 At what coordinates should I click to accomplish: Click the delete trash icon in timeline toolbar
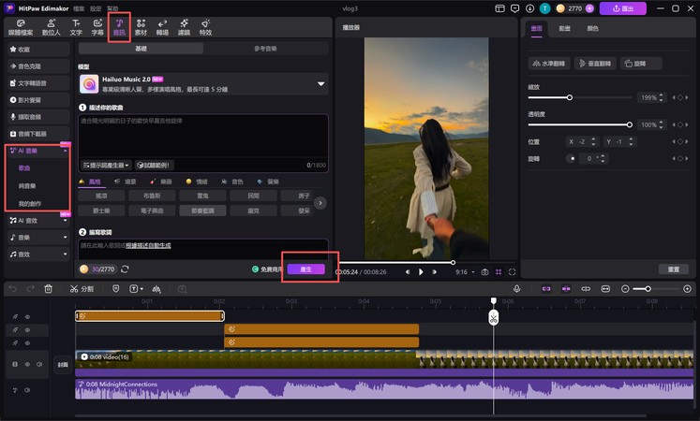click(x=49, y=289)
